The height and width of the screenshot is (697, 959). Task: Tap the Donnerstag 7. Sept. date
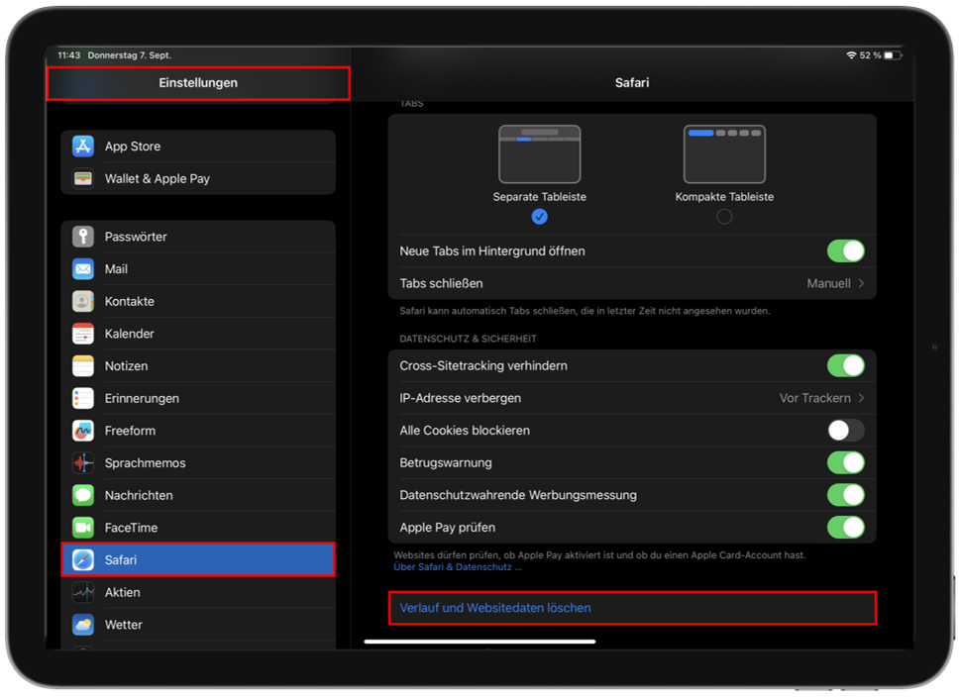[129, 55]
